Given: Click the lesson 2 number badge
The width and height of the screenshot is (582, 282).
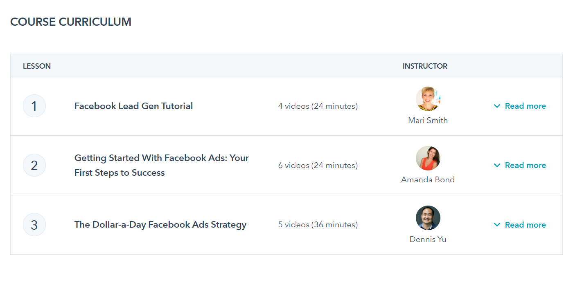Looking at the screenshot, I should point(34,165).
